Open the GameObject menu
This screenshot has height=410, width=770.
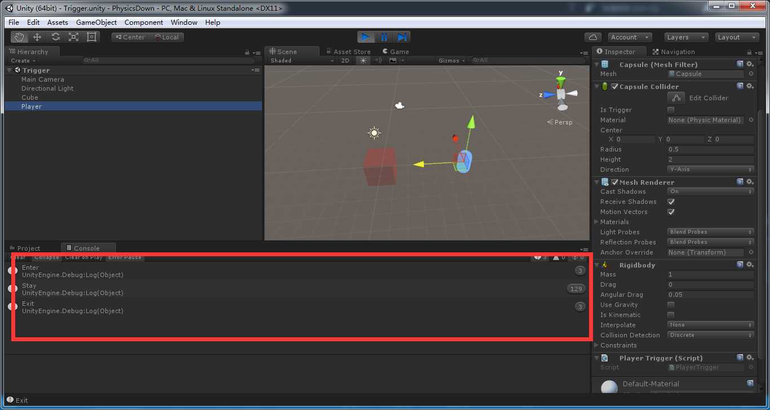(96, 23)
